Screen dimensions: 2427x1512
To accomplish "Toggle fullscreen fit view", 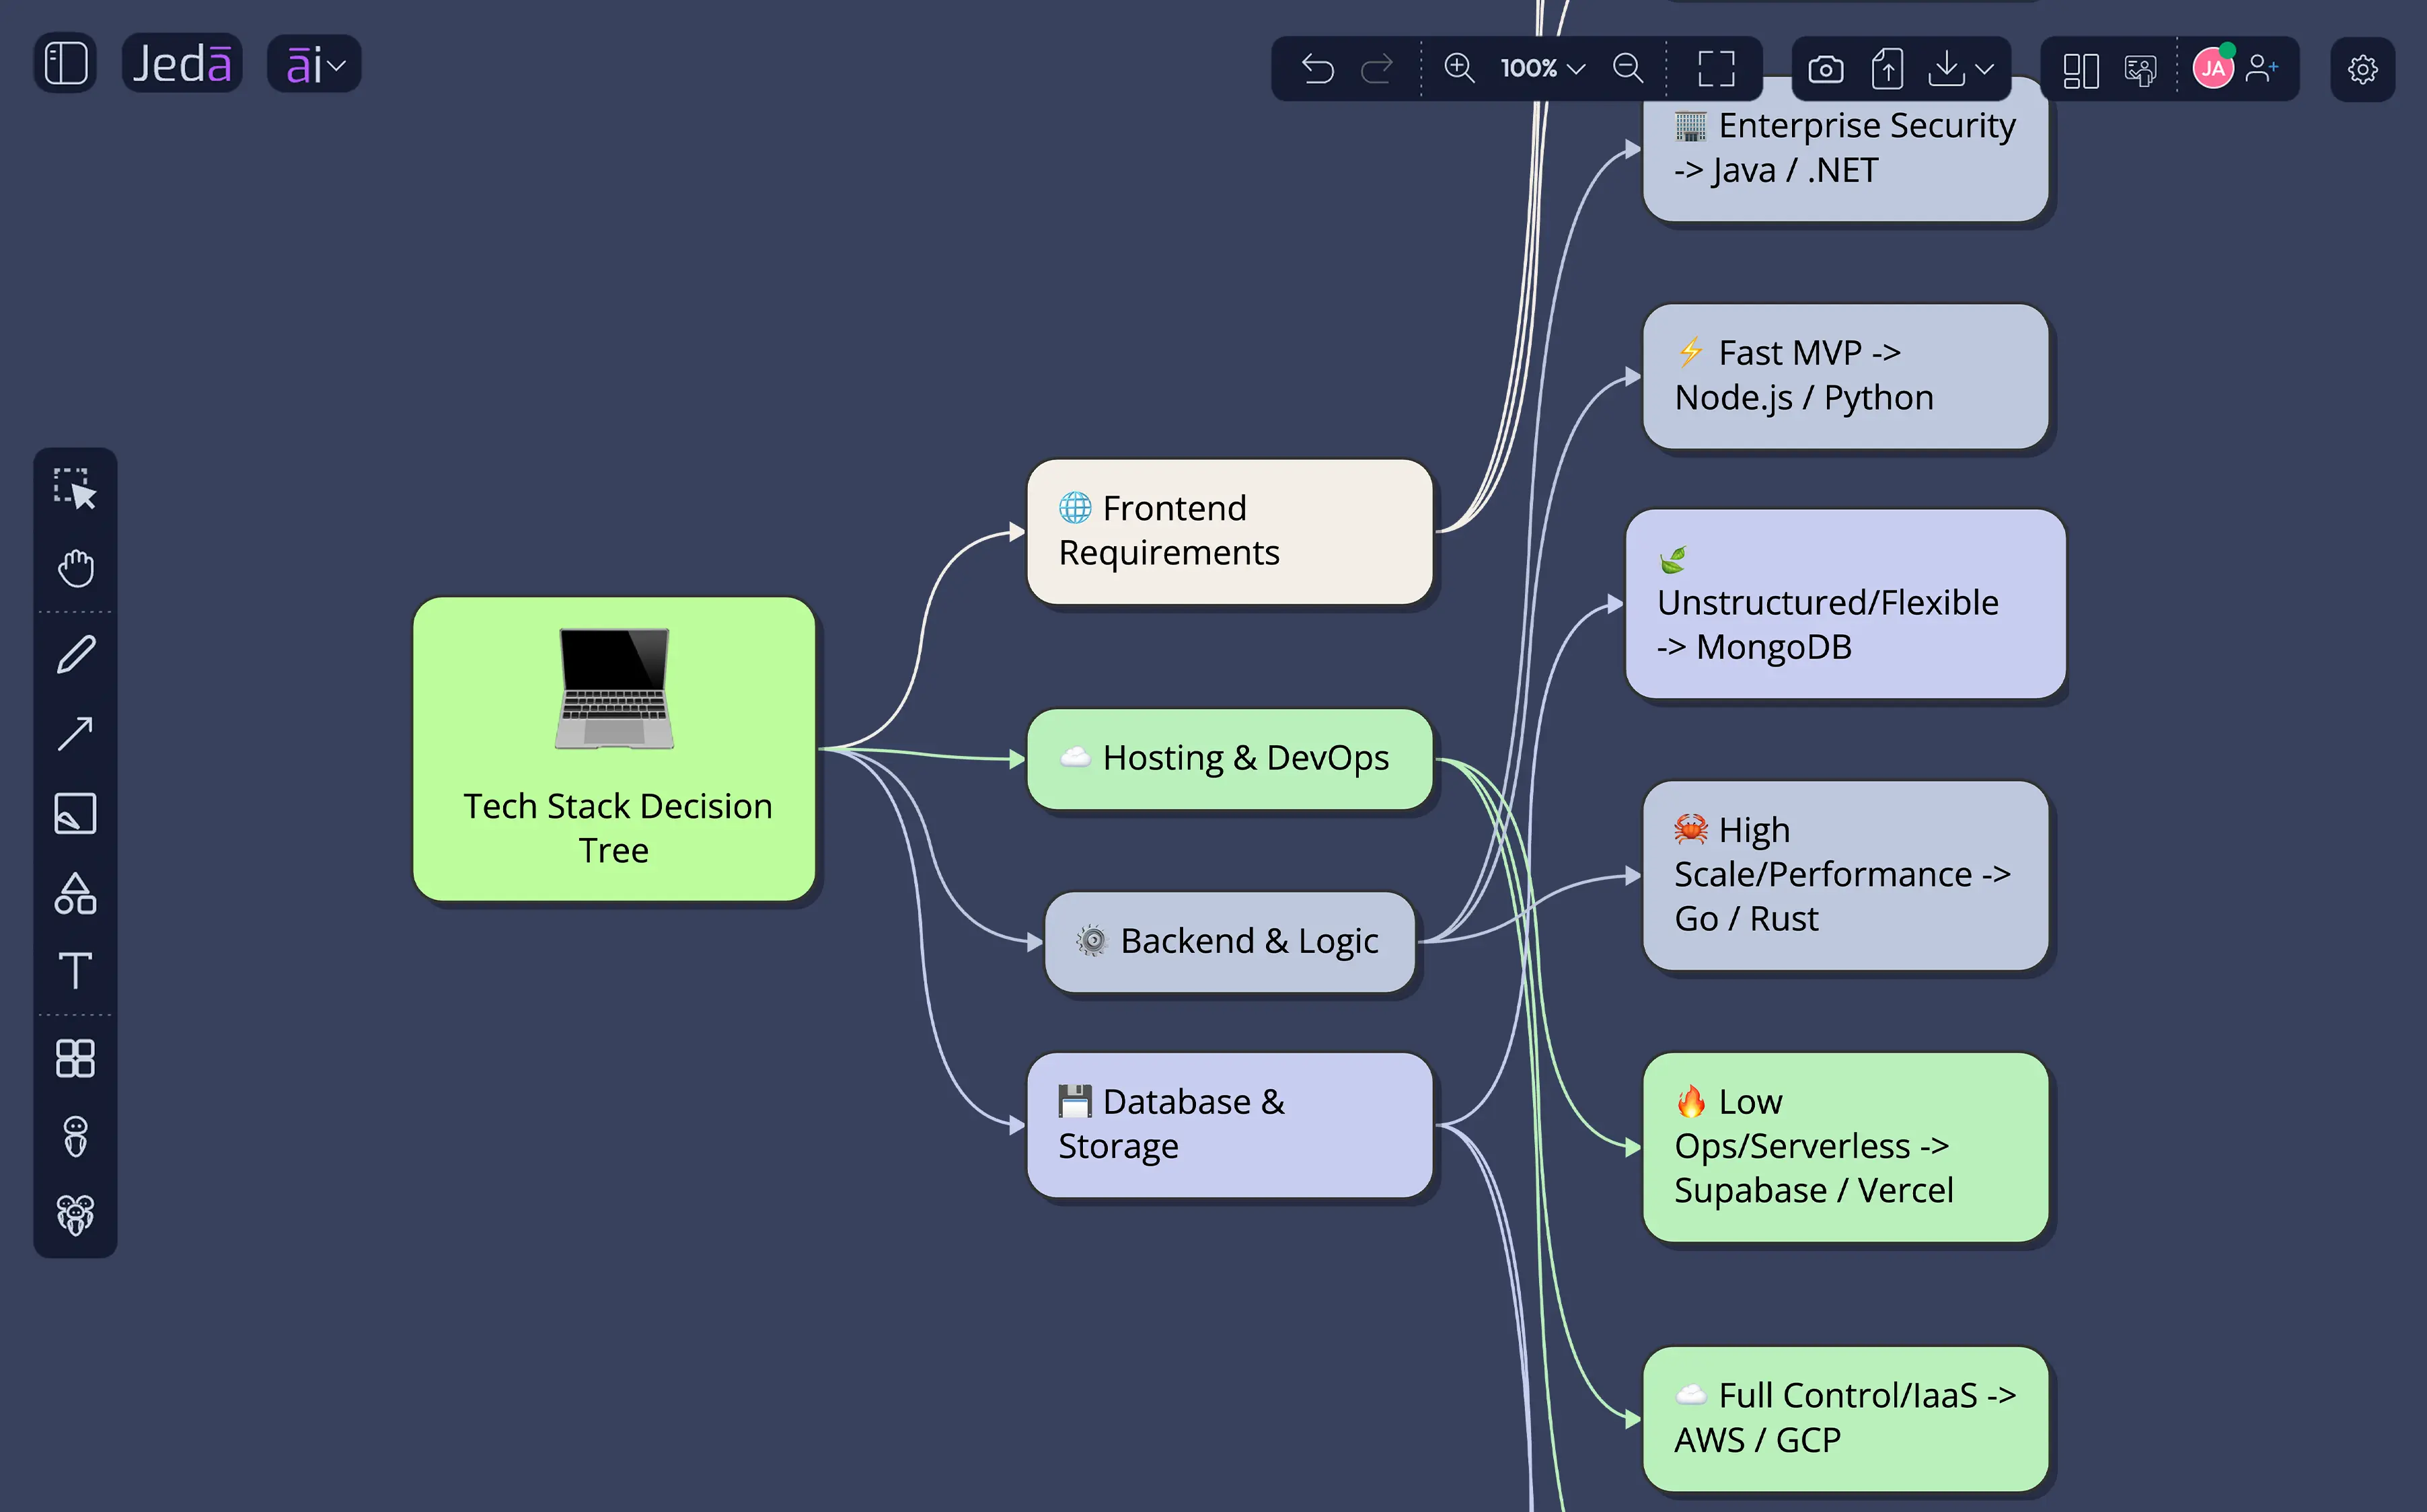I will coord(1716,68).
